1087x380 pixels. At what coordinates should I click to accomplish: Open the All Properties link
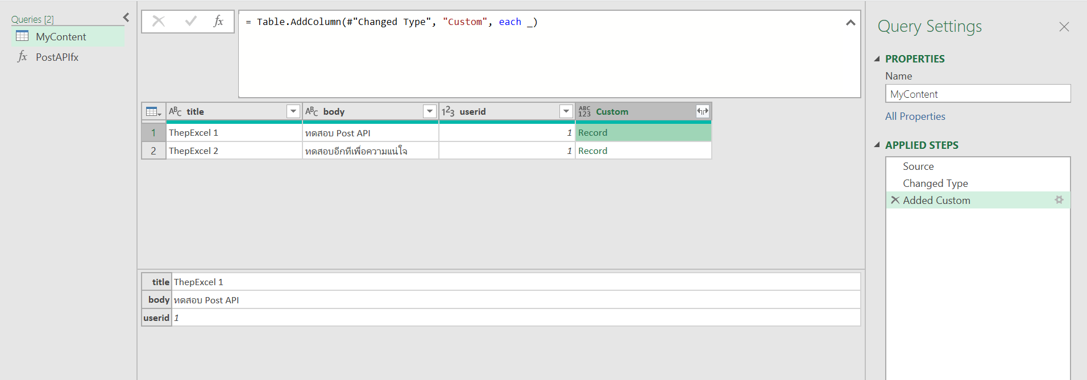coord(915,116)
